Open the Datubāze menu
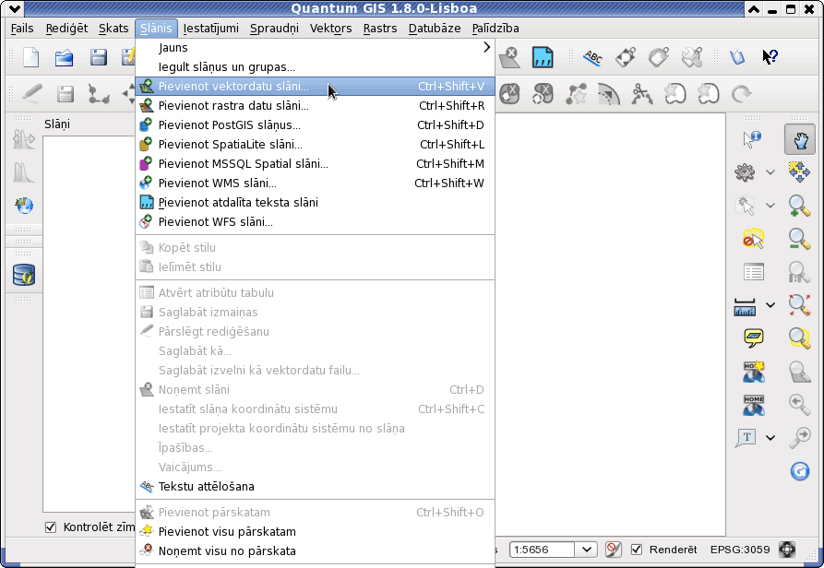This screenshot has height=568, width=824. pos(435,29)
